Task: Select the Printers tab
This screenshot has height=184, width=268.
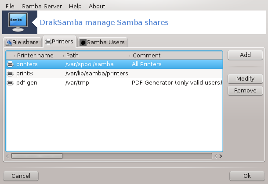Action: [x=59, y=41]
